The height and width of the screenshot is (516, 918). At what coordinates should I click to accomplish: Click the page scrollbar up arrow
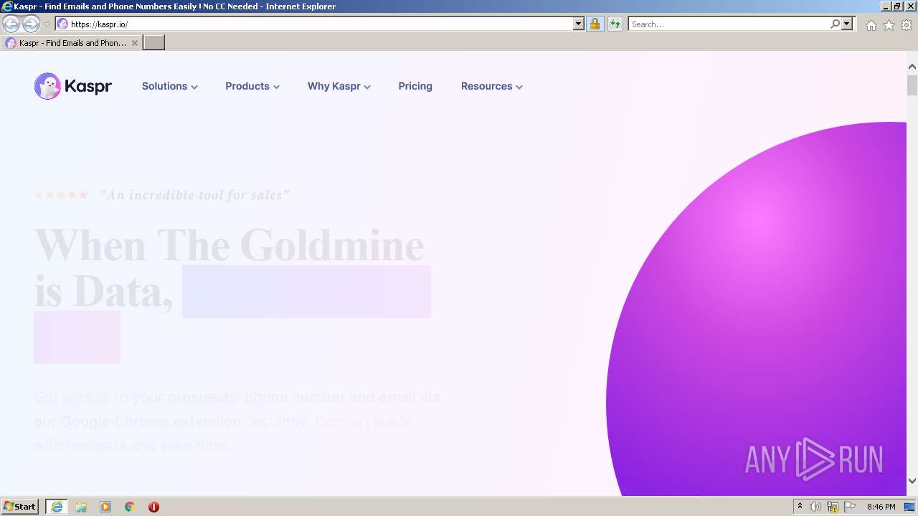(x=912, y=67)
